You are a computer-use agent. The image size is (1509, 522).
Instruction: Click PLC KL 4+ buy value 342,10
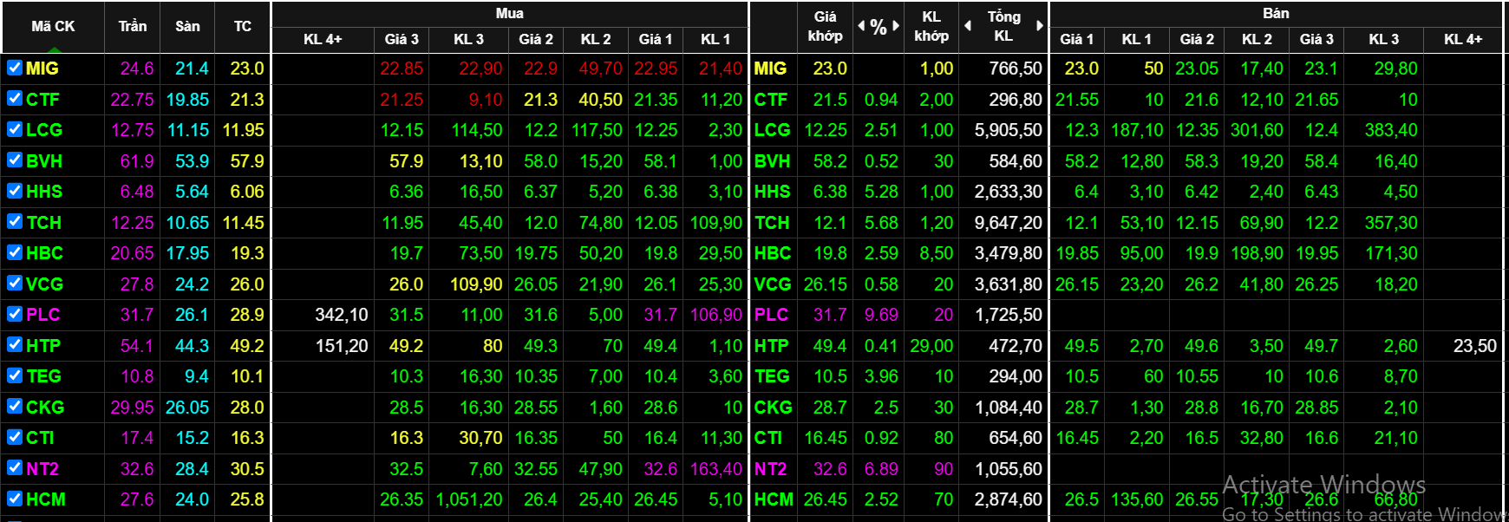tap(342, 315)
